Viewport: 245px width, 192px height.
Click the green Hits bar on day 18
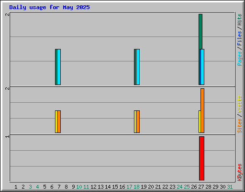pyautogui.click(x=135, y=67)
